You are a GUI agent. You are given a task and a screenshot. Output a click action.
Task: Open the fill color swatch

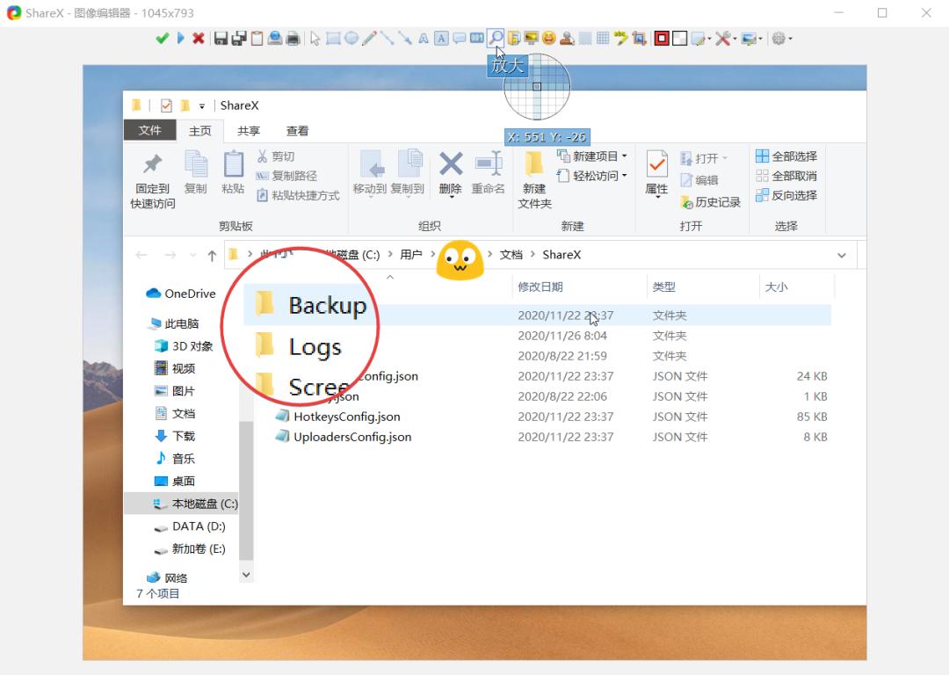point(679,39)
